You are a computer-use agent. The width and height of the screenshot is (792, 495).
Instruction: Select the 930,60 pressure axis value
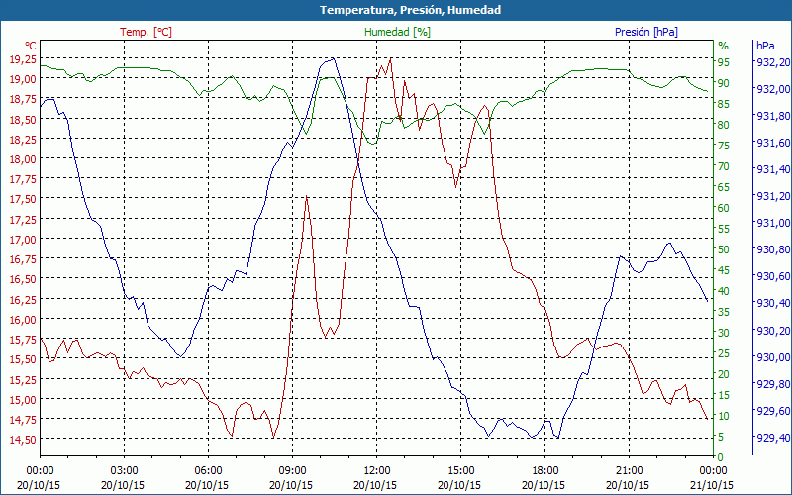(x=772, y=276)
